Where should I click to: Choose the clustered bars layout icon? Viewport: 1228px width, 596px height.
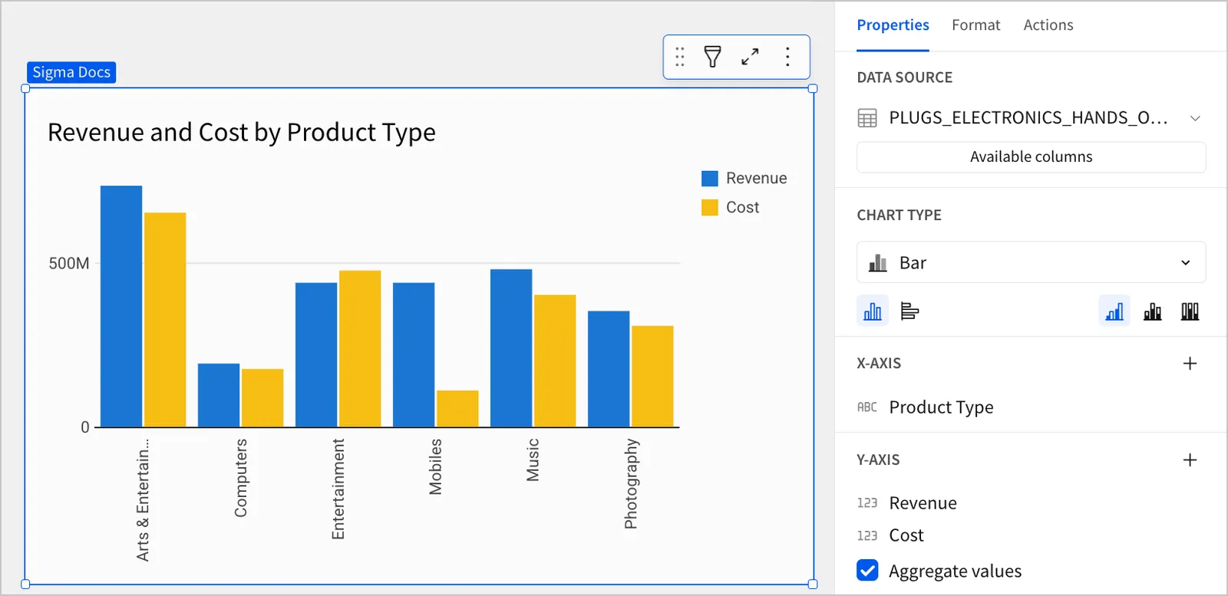[1114, 311]
